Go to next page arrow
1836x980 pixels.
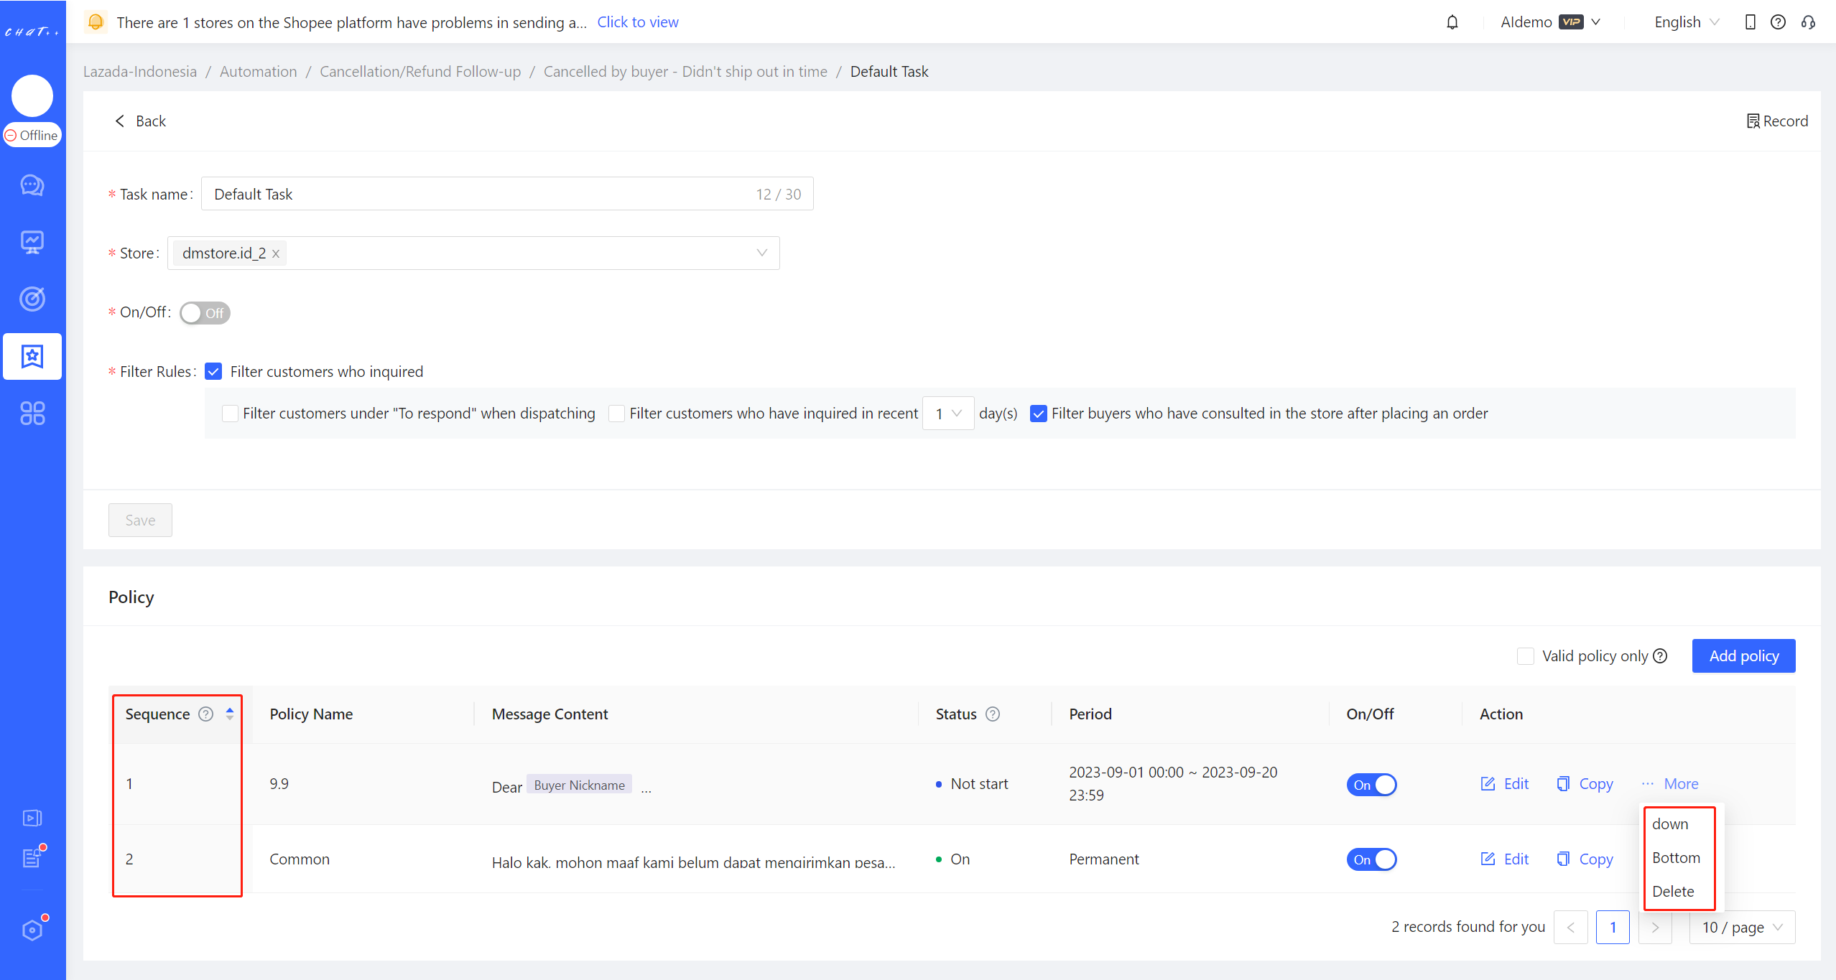click(1656, 927)
